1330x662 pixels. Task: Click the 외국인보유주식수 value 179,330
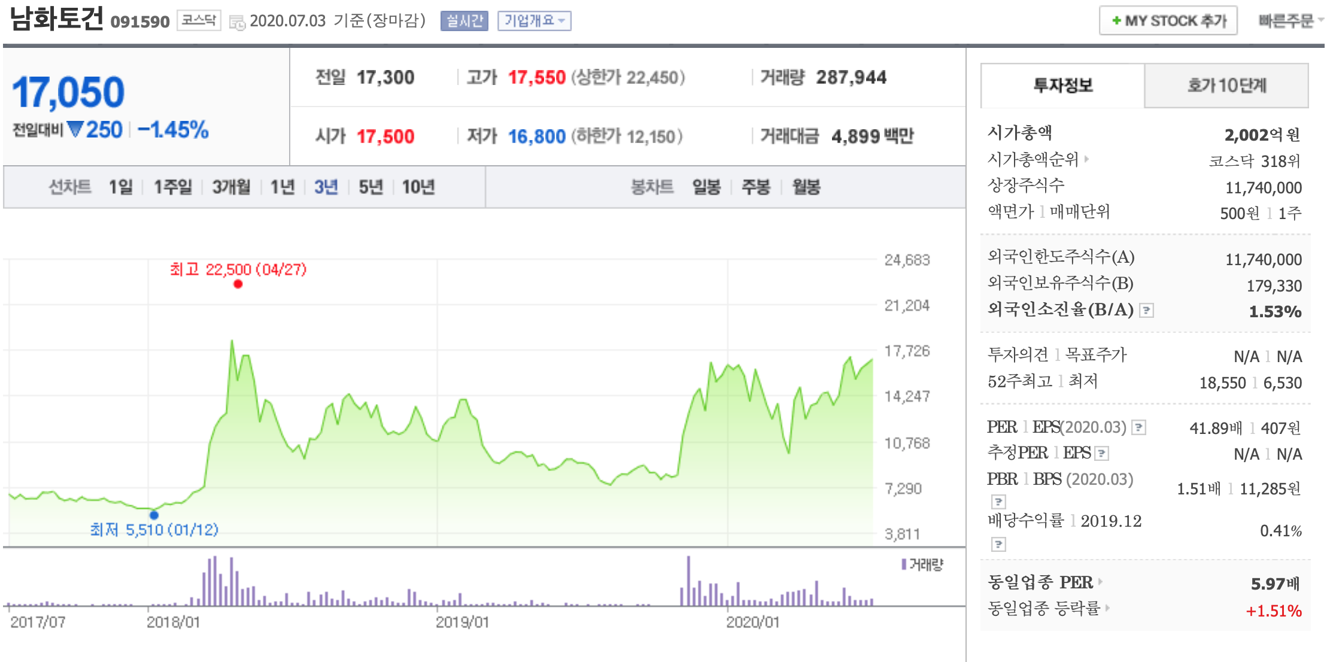point(1274,286)
